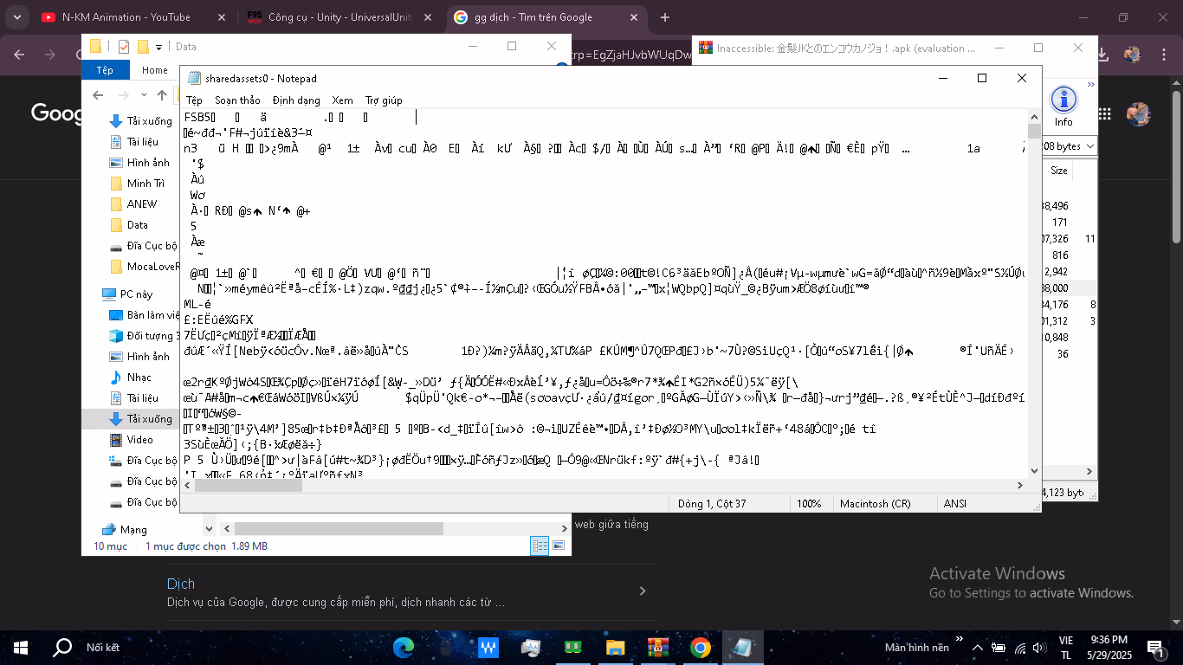Click the new folder quick access icon
The width and height of the screenshot is (1183, 665).
[x=143, y=47]
